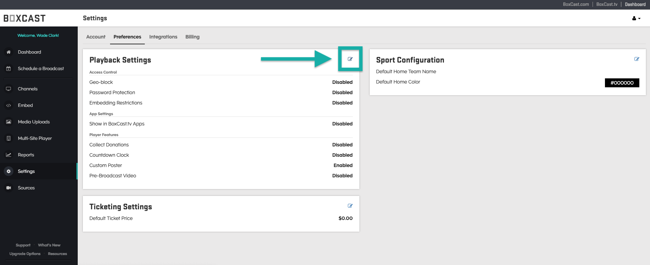650x265 pixels.
Task: Expand the user account dropdown menu
Action: [636, 19]
